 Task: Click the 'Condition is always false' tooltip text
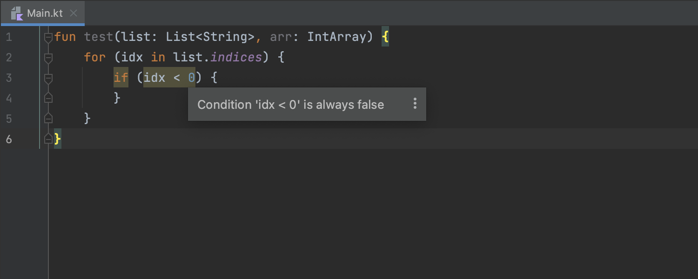coord(291,105)
